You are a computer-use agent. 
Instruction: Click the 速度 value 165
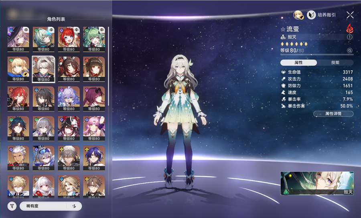[349, 93]
